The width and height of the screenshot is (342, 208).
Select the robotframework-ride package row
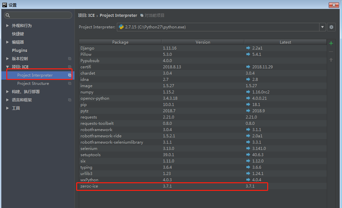click(x=203, y=136)
